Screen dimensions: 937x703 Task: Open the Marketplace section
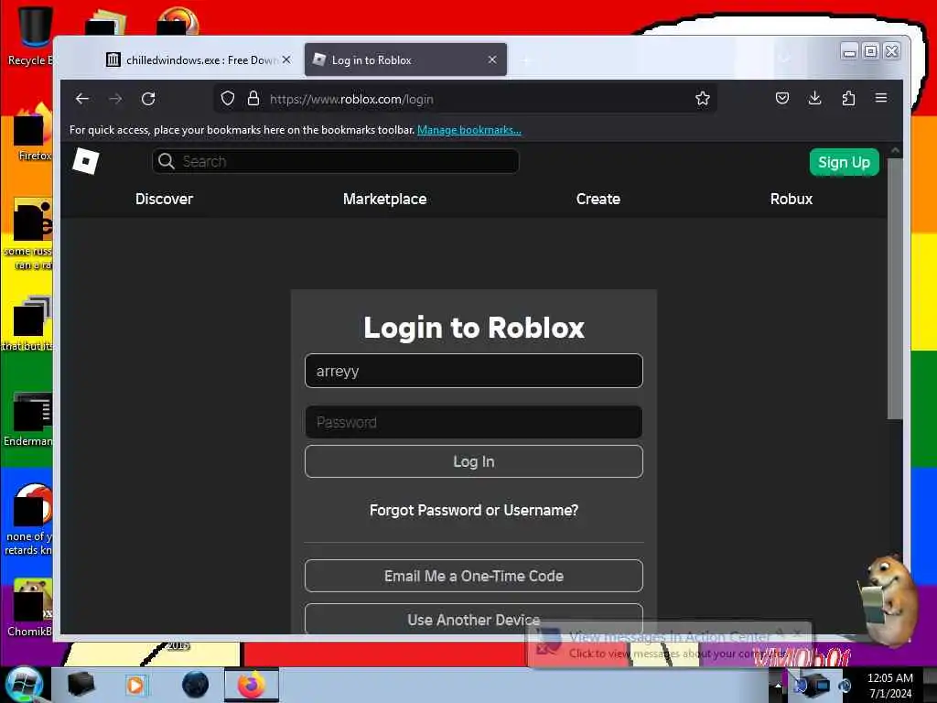click(x=385, y=199)
